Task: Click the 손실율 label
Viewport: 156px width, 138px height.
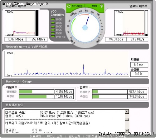Action: [135, 70]
